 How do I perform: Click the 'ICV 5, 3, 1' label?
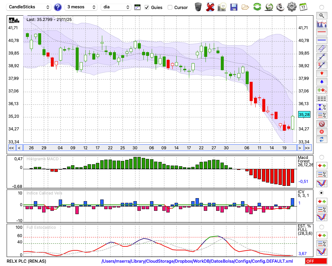pos(303,194)
